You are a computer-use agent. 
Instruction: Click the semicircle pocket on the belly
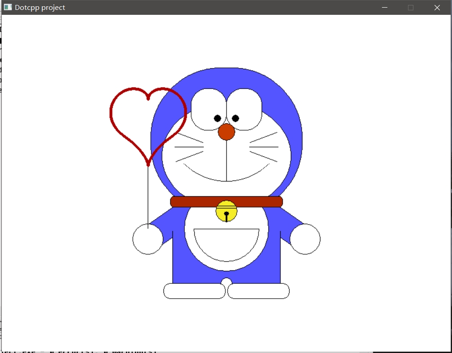(x=226, y=243)
